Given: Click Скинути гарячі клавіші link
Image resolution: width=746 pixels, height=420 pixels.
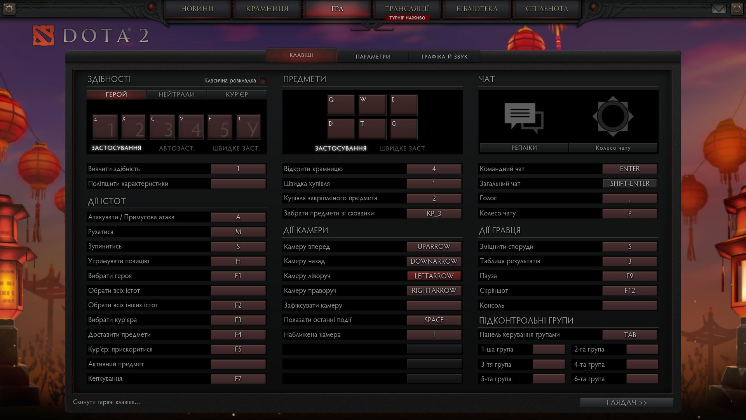Looking at the screenshot, I should point(107,402).
